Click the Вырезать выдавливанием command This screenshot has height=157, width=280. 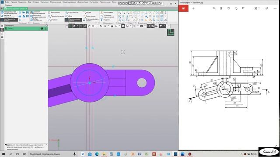point(38,16)
